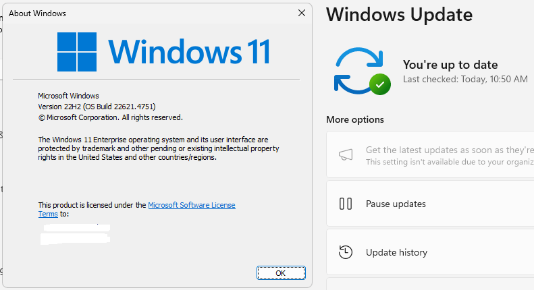Close the About Windows dialog
The image size is (534, 290).
pyautogui.click(x=301, y=13)
